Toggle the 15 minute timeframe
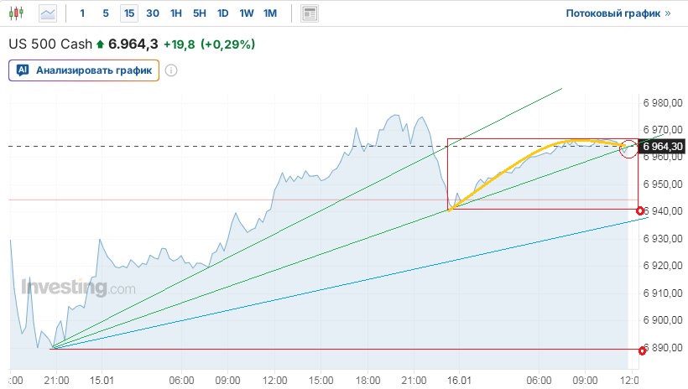Viewport: 688px width, 389px height. pos(128,13)
